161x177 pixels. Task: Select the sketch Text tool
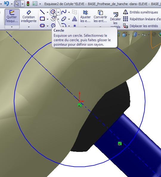(x=75, y=19)
